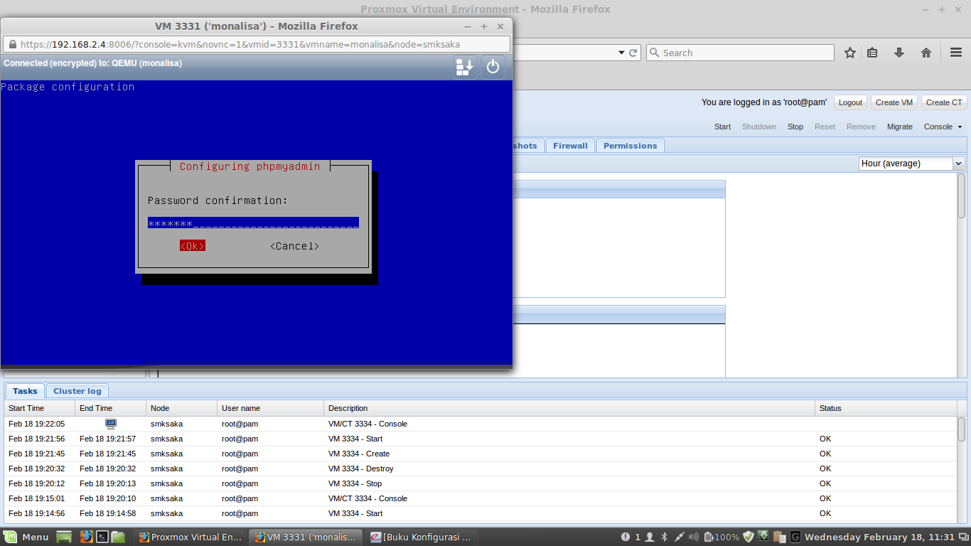
Task: Show bookmarks list icon in Firefox toolbar
Action: tap(873, 53)
